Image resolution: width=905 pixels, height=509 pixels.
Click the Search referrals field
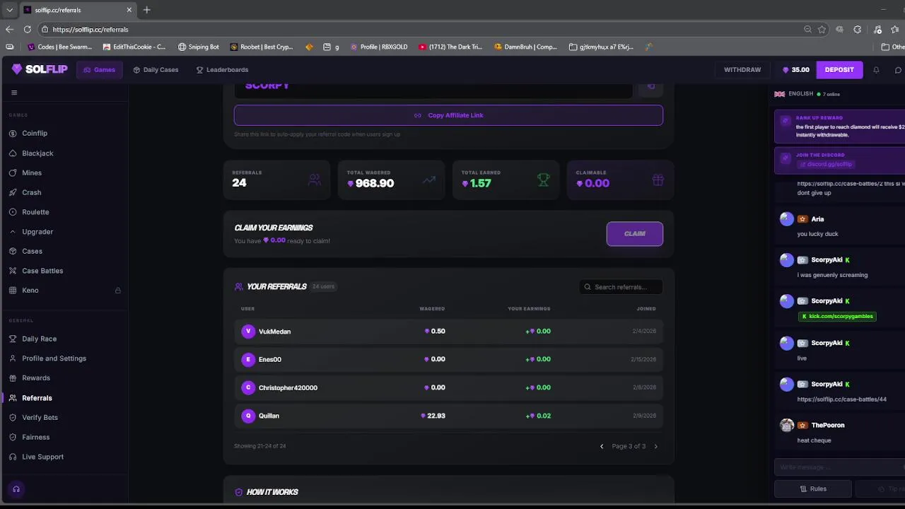click(x=621, y=287)
